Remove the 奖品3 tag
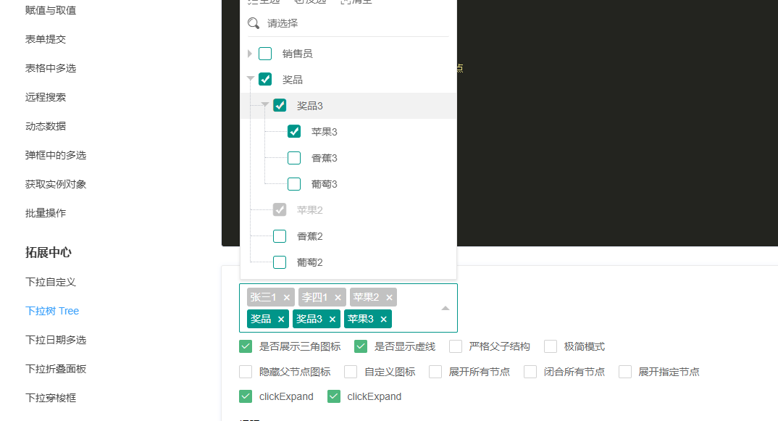 click(332, 318)
